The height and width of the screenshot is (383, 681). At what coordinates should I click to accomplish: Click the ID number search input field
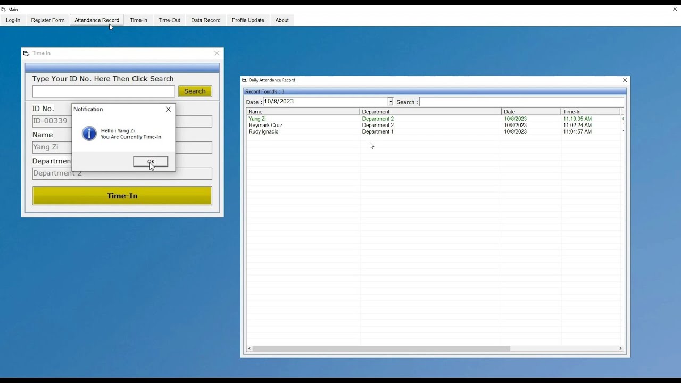(103, 91)
